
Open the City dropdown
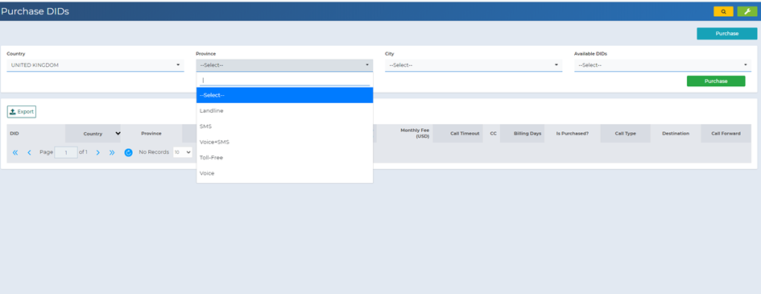click(474, 65)
